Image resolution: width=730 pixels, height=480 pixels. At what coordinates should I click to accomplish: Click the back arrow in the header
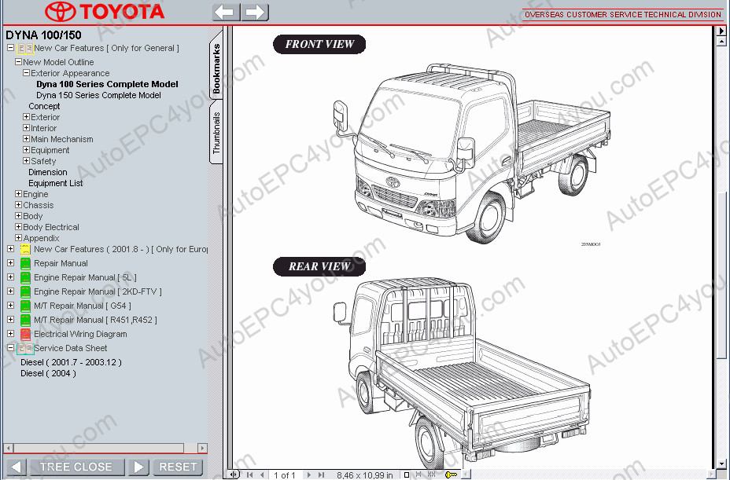coord(227,12)
